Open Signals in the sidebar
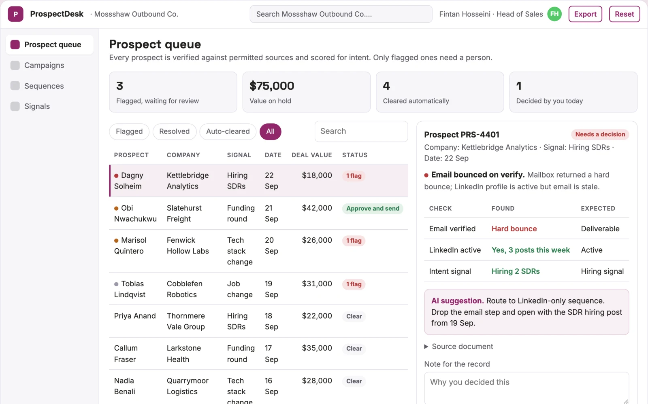This screenshot has height=404, width=648. click(49, 106)
